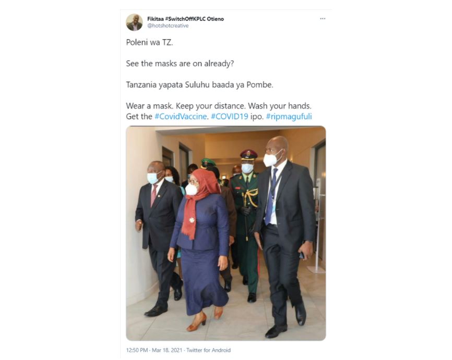Screen dimensions: 452x360
Task: Click the Fikitaa #SwitchOffKPLC Otieno display name
Action: pyautogui.click(x=185, y=19)
